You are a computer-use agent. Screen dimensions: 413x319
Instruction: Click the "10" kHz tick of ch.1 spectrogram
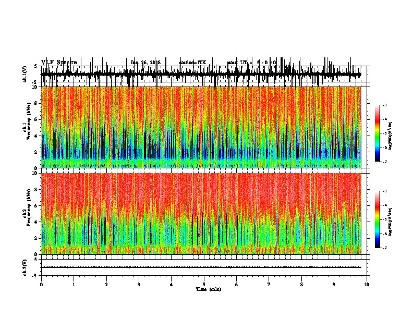35,87
